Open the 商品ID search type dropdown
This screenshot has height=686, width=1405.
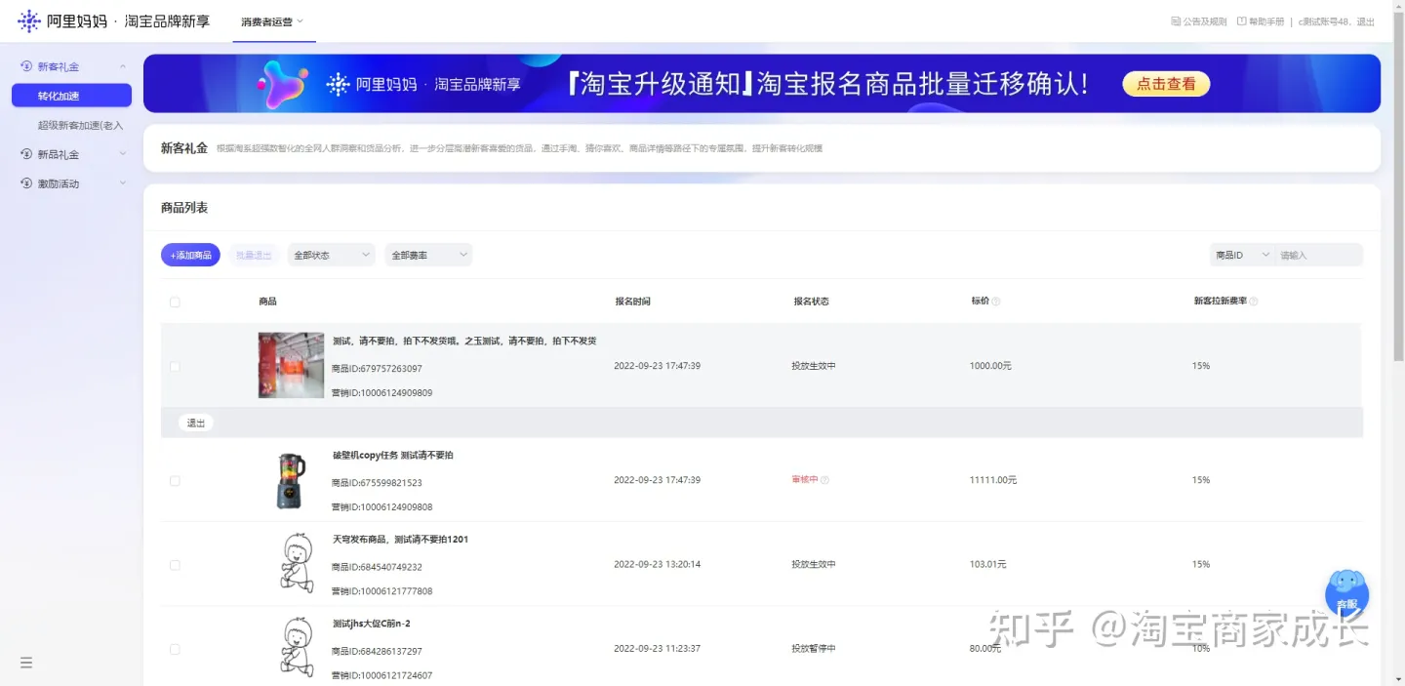[1242, 255]
